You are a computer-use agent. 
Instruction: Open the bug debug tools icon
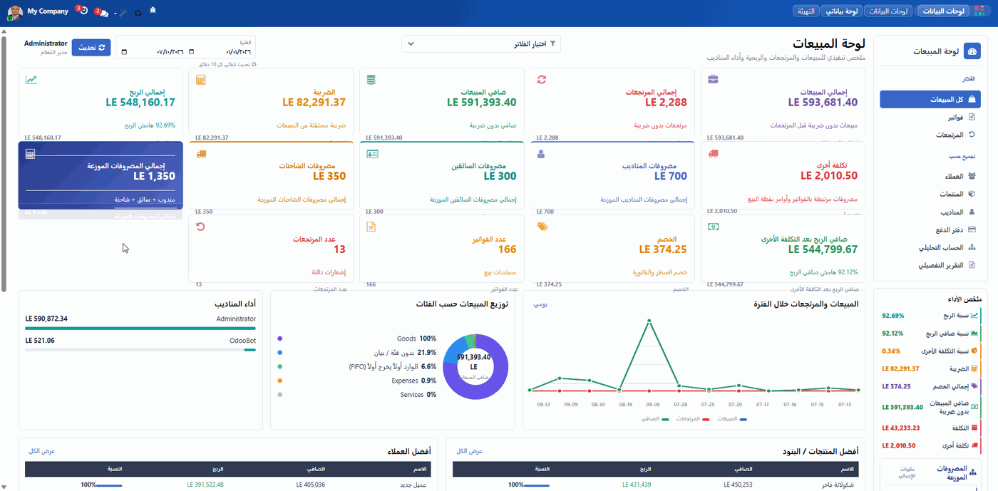click(x=153, y=11)
